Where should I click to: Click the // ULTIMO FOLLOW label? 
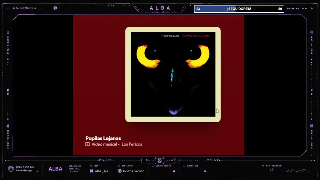point(161,166)
